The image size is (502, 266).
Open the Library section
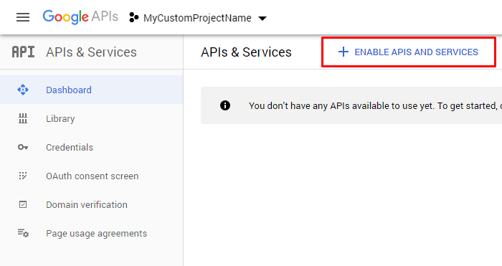click(x=92, y=118)
